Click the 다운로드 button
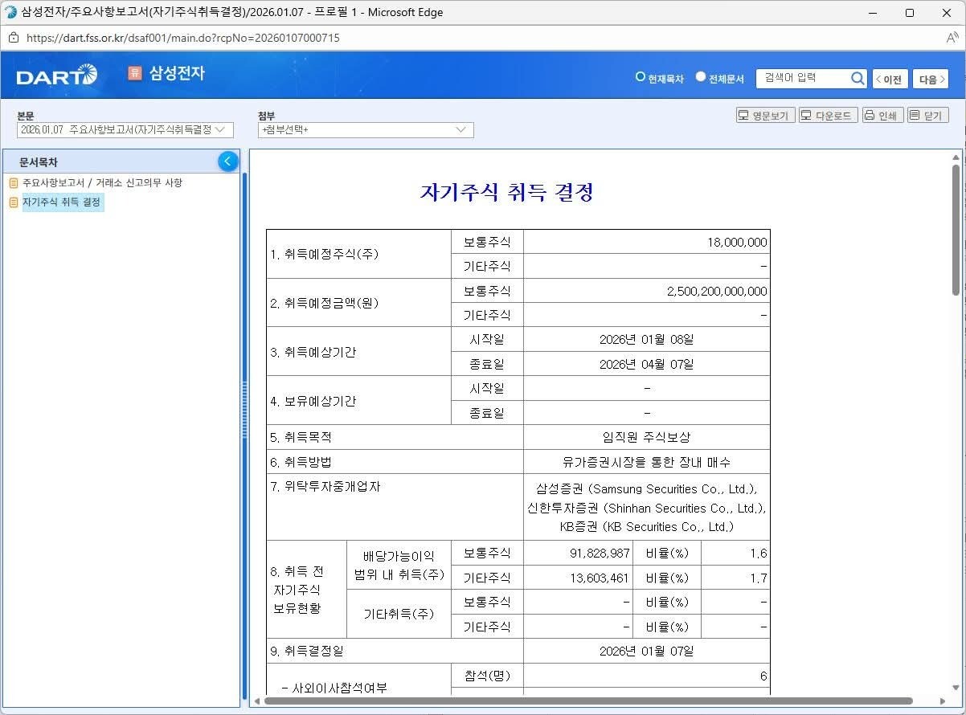 828,116
